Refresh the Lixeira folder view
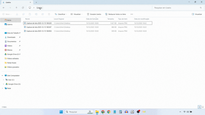Screen dimensions: 205x115 point(23,8)
